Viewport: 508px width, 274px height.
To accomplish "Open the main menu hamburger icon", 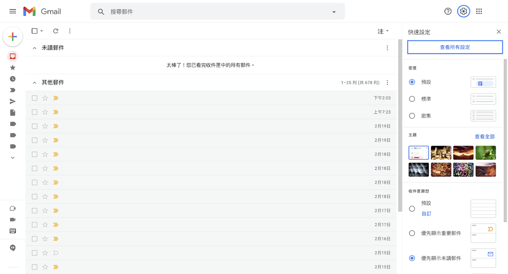I will tap(13, 11).
